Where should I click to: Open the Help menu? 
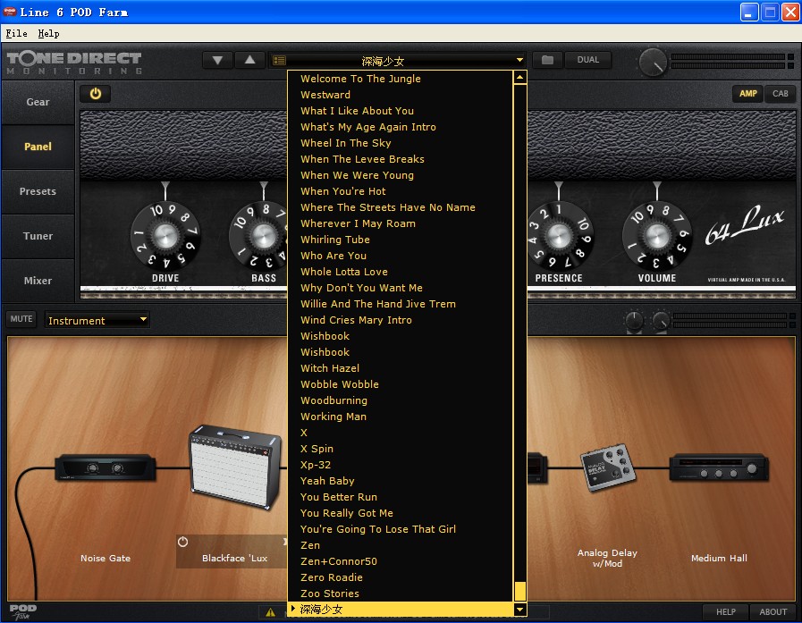48,33
